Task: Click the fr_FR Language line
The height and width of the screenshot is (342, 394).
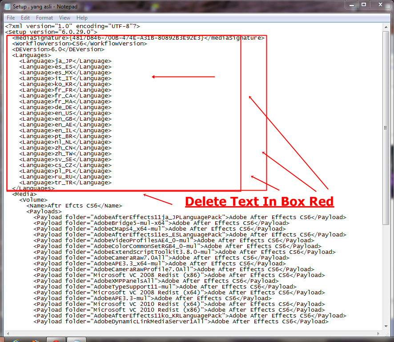Action: 65,90
